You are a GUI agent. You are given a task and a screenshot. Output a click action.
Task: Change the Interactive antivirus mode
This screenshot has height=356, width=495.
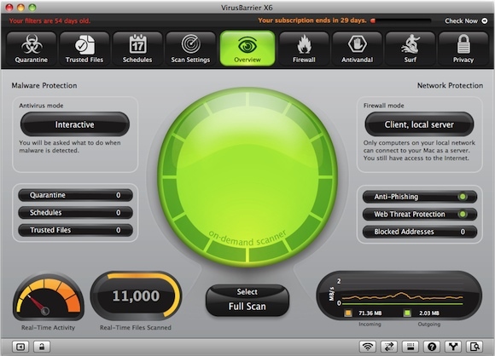[x=75, y=124]
